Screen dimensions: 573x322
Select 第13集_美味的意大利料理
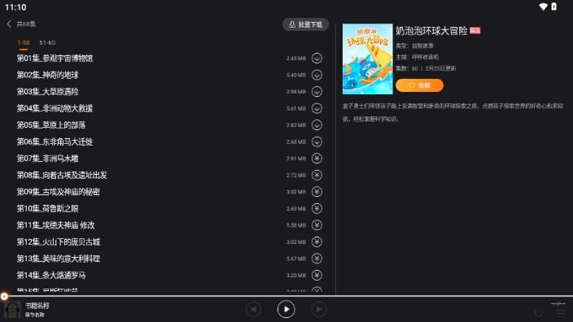(58, 259)
